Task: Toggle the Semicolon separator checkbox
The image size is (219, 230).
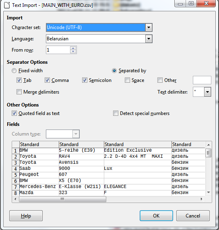Action: click(x=85, y=80)
